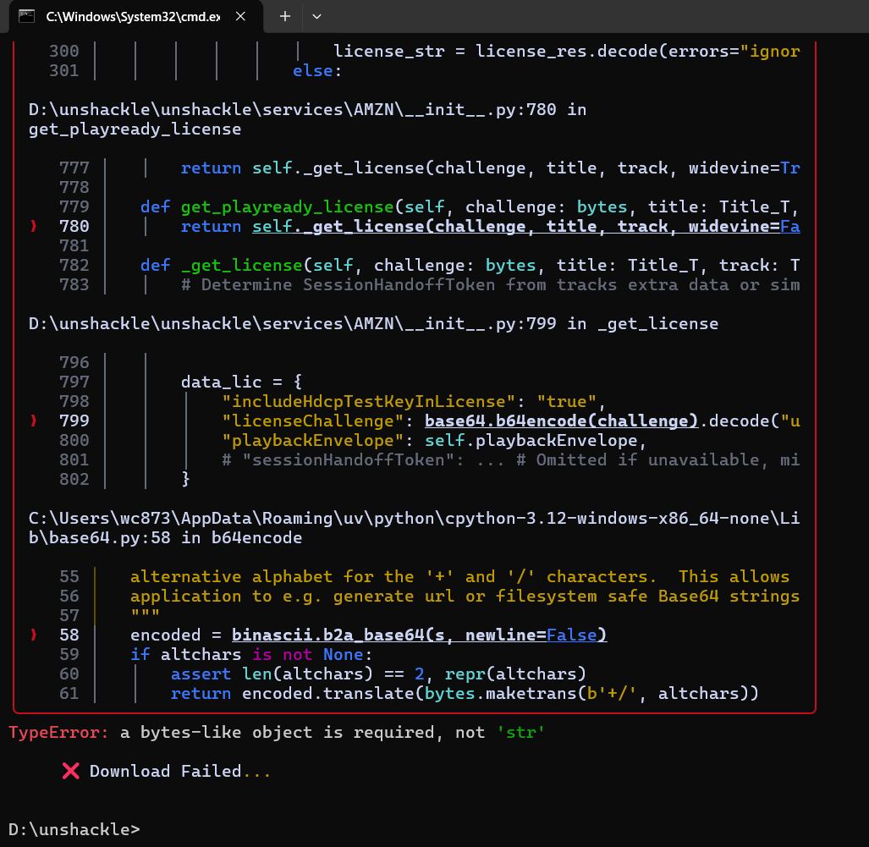869x847 pixels.
Task: Click the error marker beside line 58
Action: 34,635
